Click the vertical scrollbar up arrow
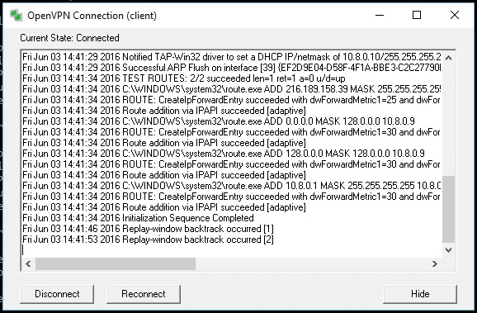This screenshot has width=477, height=313. [448, 58]
